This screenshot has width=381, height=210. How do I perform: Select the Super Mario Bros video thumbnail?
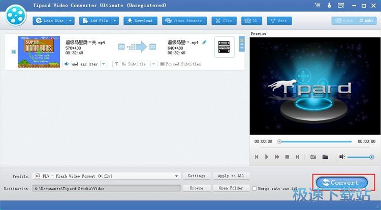39,52
